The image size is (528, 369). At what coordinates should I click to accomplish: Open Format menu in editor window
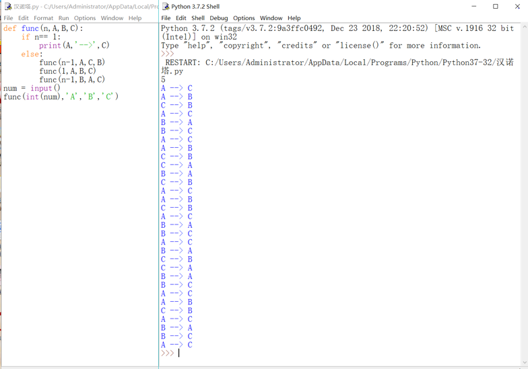pyautogui.click(x=43, y=18)
